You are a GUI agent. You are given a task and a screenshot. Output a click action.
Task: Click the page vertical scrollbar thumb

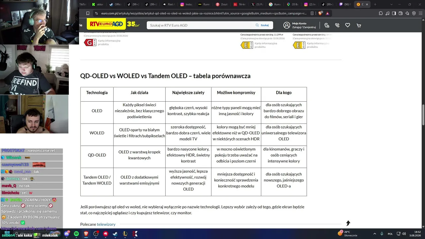click(x=423, y=115)
